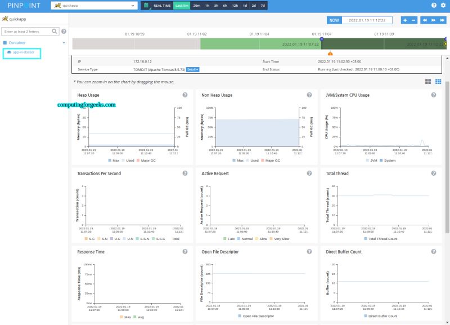Click the Max color swatch under Response Time
The image size is (450, 325).
coord(121,318)
